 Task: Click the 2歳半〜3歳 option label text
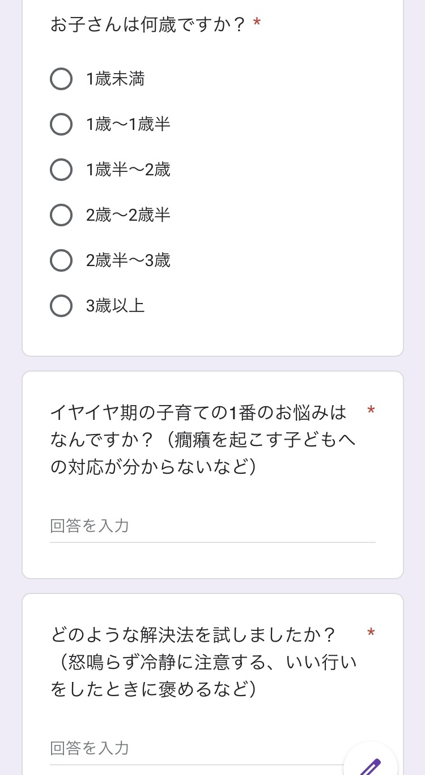click(128, 260)
